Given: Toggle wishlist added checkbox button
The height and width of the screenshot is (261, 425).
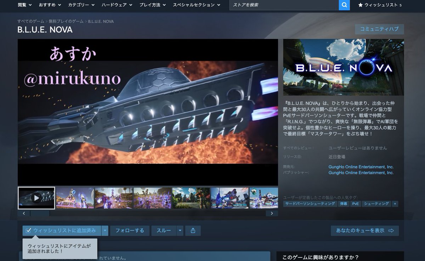Looking at the screenshot, I should click(x=62, y=231).
